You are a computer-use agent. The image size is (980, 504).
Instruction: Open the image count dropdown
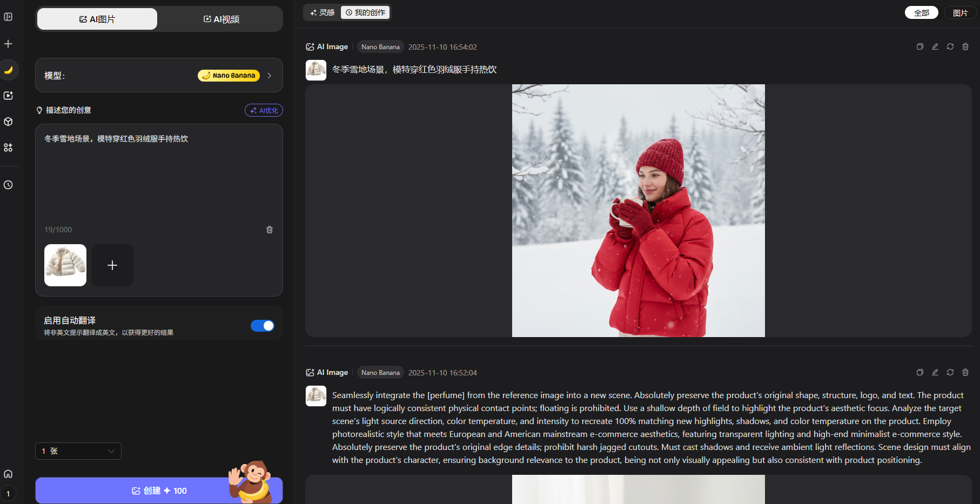click(78, 451)
